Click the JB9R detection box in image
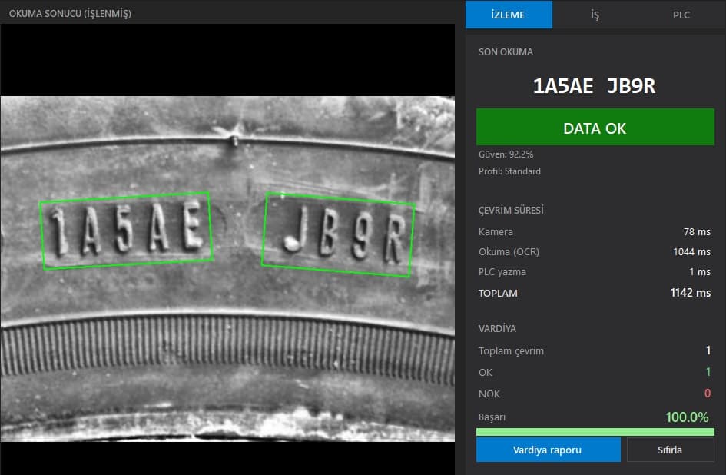Viewport: 726px width, 475px height. point(338,235)
